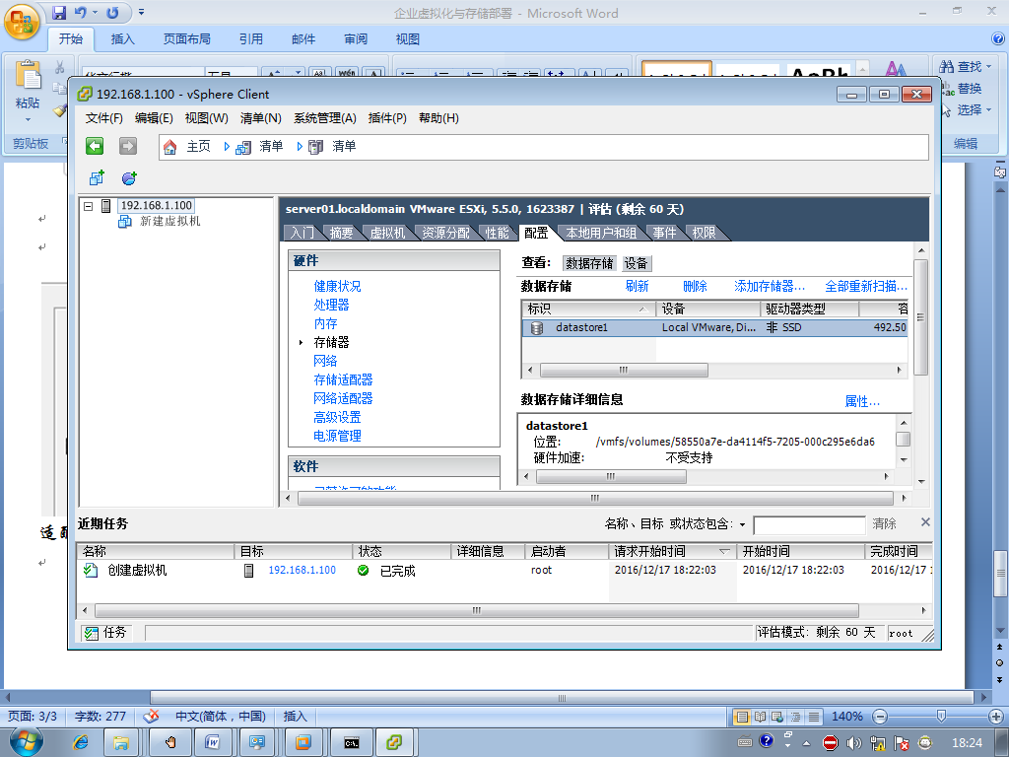Open the 内存 hardware link
The width and height of the screenshot is (1009, 757).
(325, 323)
